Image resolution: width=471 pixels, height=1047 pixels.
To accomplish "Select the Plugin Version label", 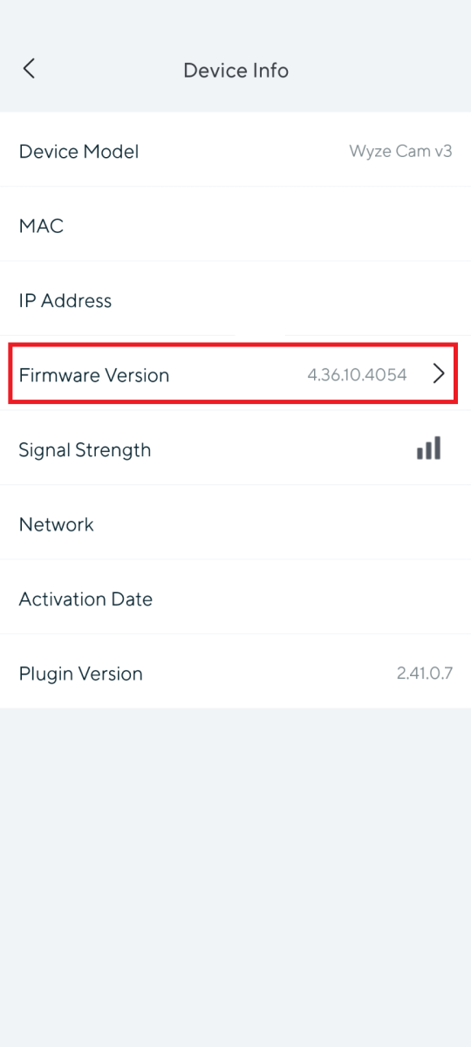I will [x=80, y=674].
